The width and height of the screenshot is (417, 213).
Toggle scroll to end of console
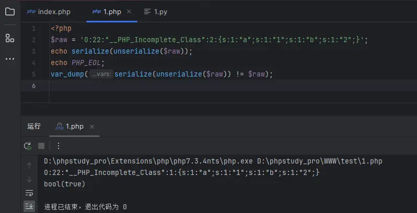coord(29,206)
